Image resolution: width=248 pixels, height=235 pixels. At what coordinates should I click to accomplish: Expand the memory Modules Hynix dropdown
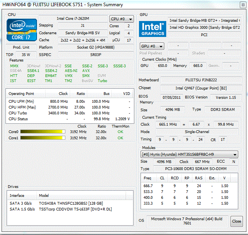189,154
